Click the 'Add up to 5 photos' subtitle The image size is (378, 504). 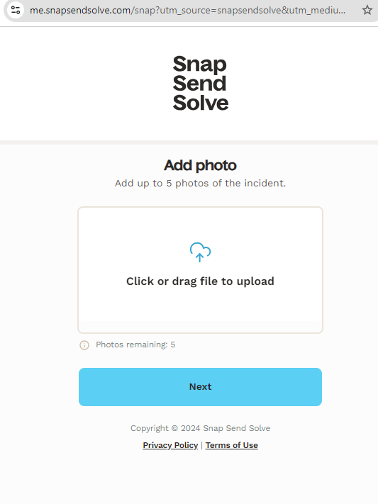(x=200, y=183)
